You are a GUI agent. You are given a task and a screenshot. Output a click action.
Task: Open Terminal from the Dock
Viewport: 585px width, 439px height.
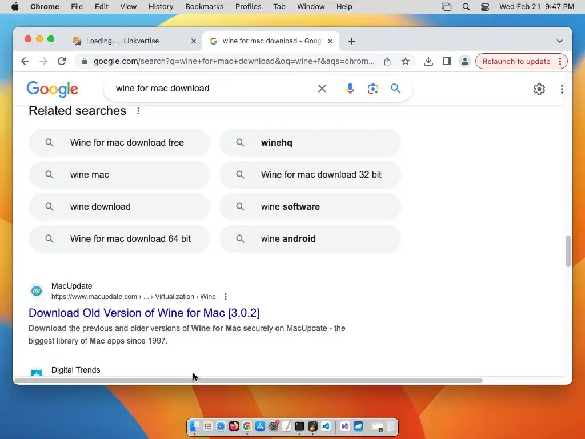coord(299,426)
